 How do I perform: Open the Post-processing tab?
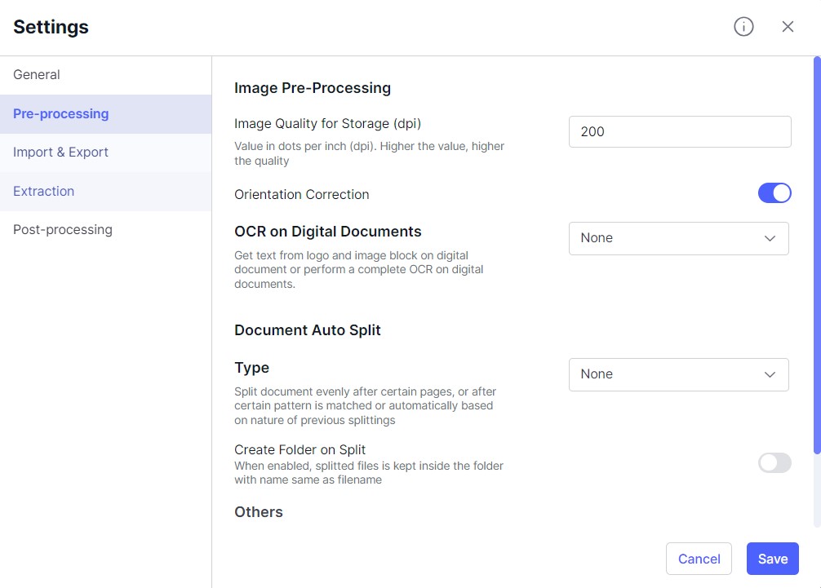click(x=63, y=230)
